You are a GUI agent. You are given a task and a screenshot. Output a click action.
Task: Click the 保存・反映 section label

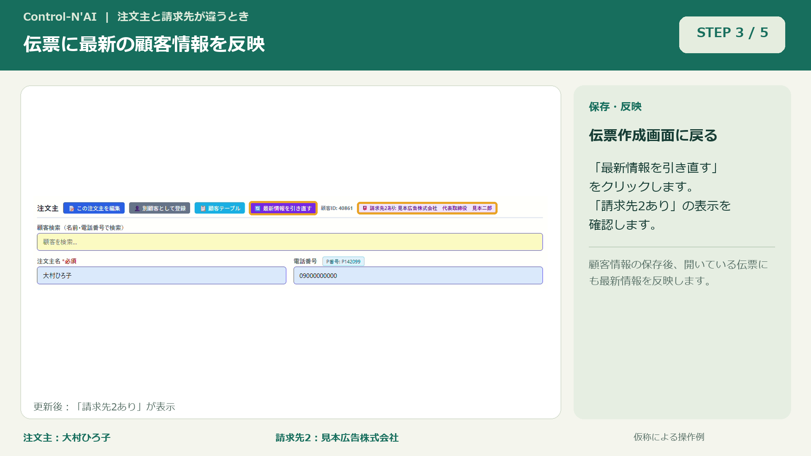[615, 107]
